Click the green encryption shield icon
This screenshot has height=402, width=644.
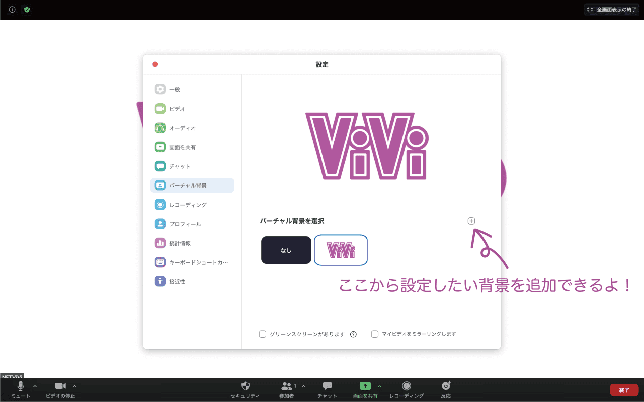[27, 9]
